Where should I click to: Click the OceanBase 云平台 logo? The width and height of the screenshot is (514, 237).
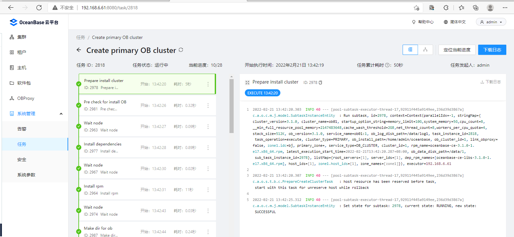[34, 22]
